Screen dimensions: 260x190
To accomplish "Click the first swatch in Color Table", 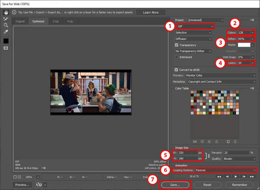I will pyautogui.click(x=192, y=92).
